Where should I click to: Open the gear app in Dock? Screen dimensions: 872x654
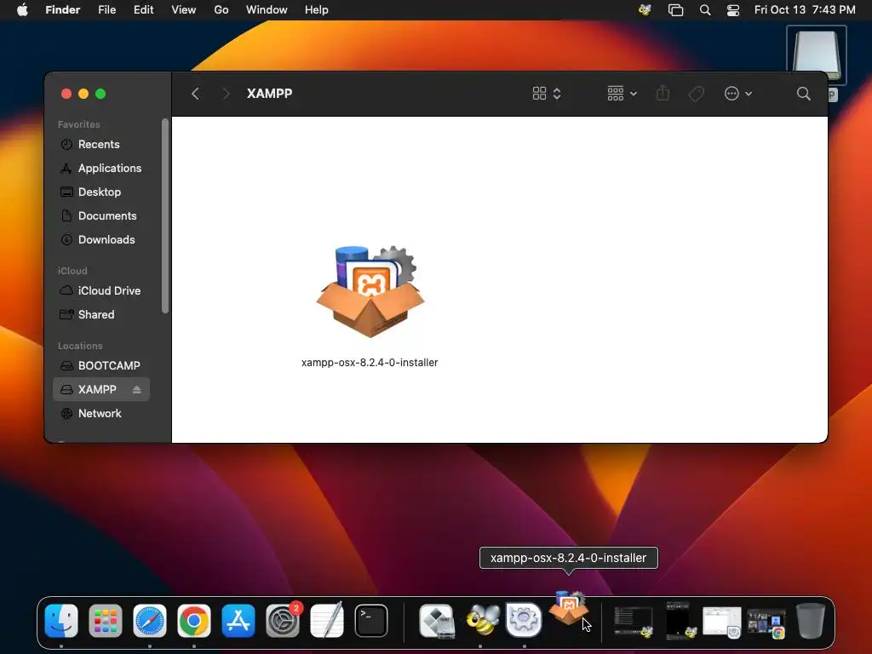tap(524, 620)
